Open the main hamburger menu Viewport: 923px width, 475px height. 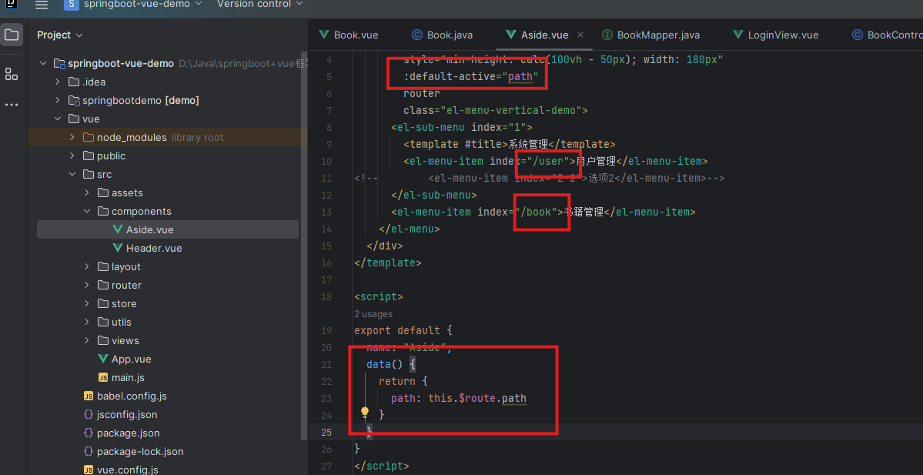point(42,5)
